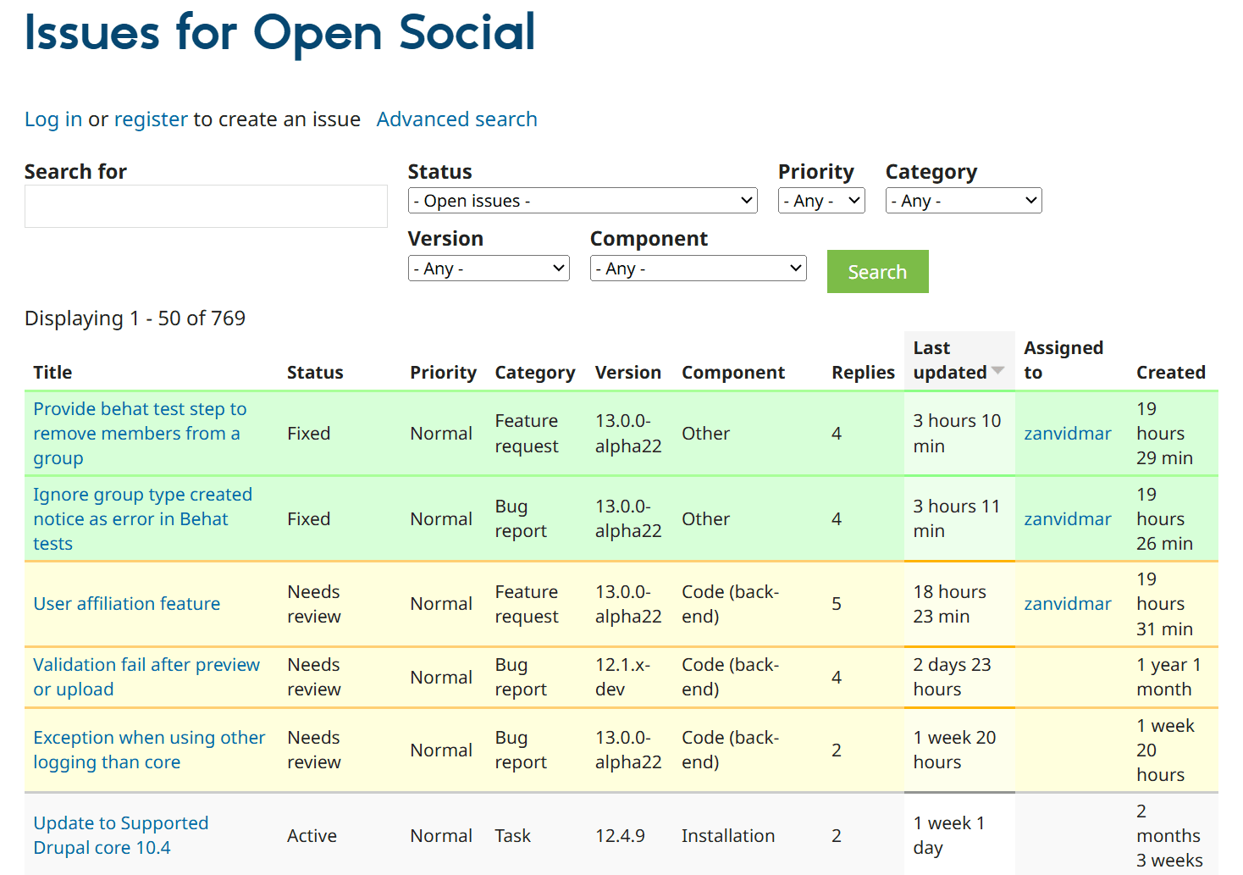Expand the Priority dropdown
Screen dimensions: 1243x875
(x=820, y=201)
